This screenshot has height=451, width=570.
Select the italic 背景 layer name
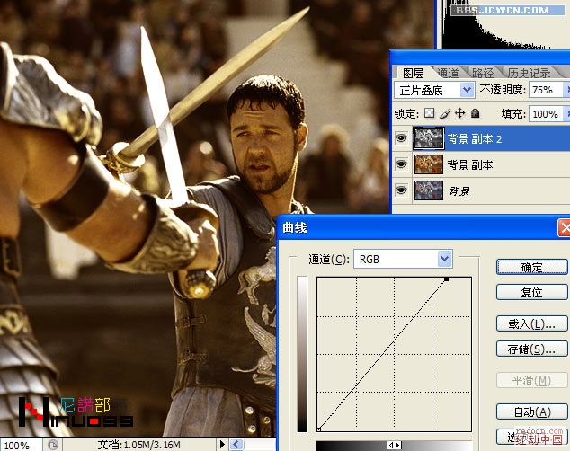click(x=459, y=190)
